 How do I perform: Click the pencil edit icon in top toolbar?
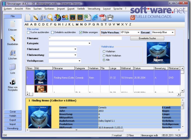click(x=35, y=18)
